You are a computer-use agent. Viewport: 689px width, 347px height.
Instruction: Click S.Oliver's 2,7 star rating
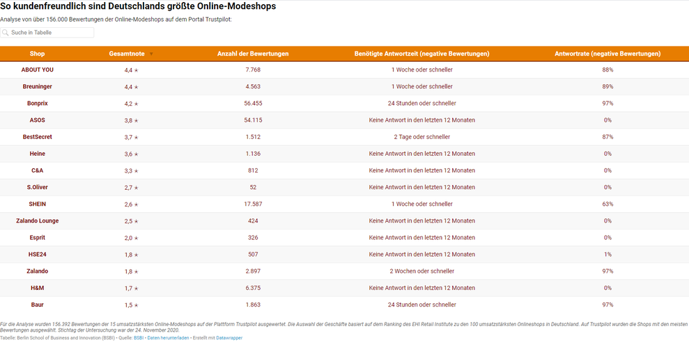click(132, 188)
